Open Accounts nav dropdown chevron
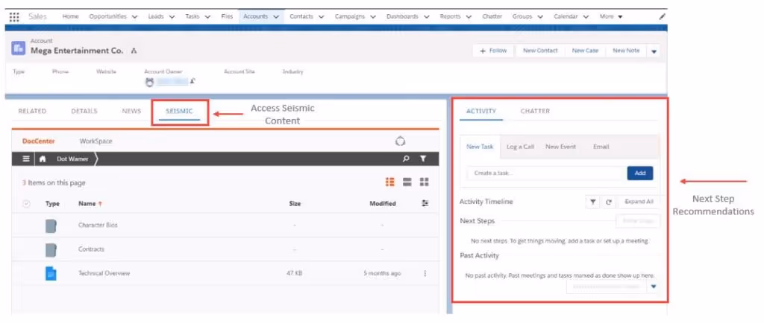 pos(276,16)
